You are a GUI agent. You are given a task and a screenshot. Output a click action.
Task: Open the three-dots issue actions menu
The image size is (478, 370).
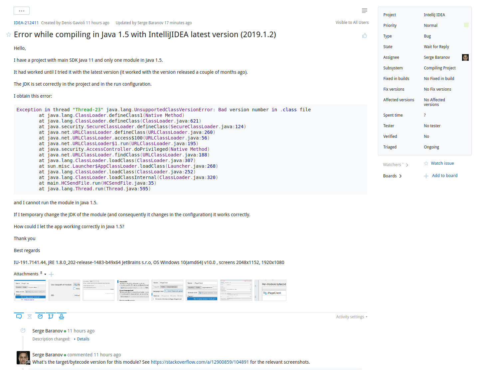[x=22, y=11]
